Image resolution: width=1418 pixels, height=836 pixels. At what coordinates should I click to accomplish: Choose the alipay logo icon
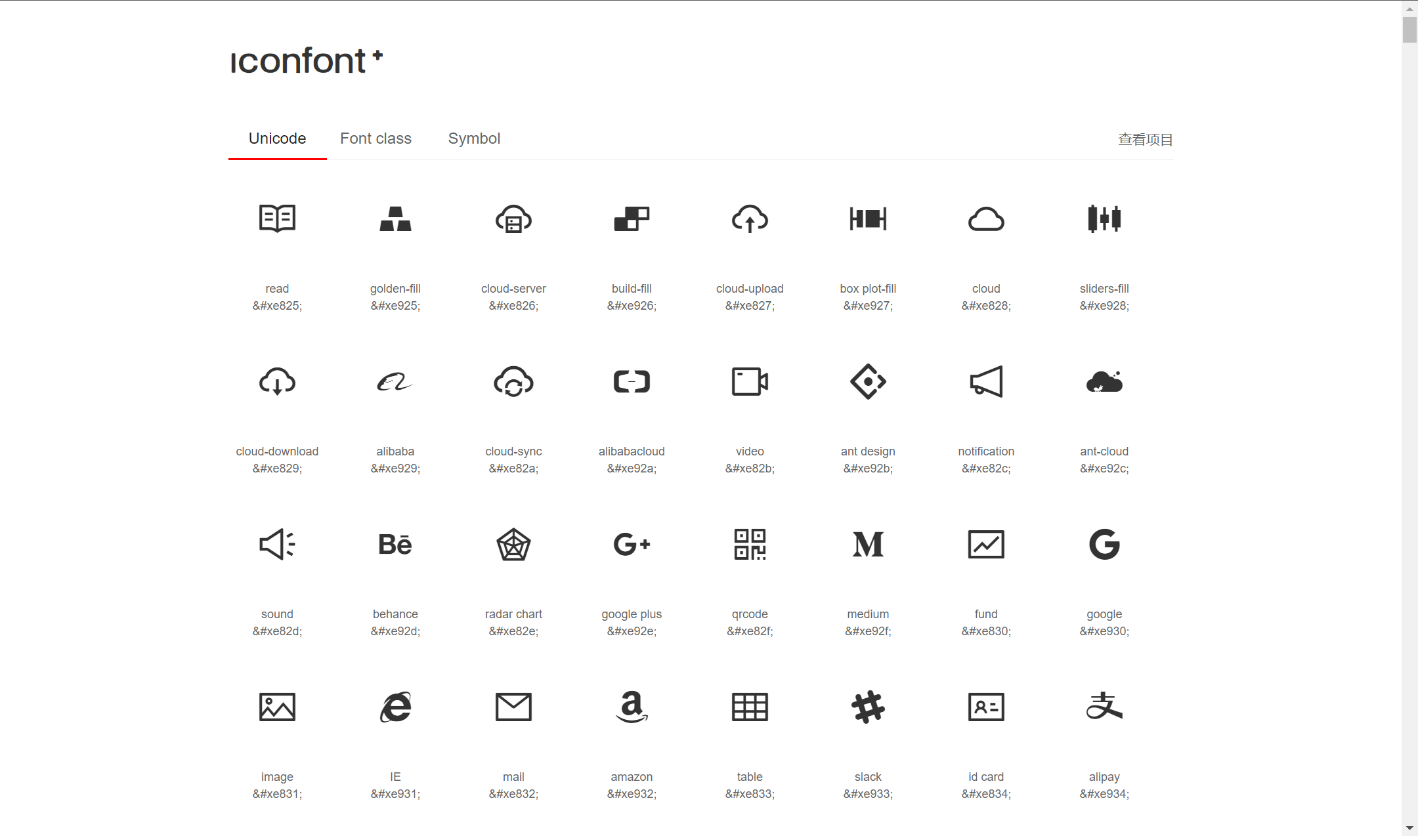(x=1104, y=707)
